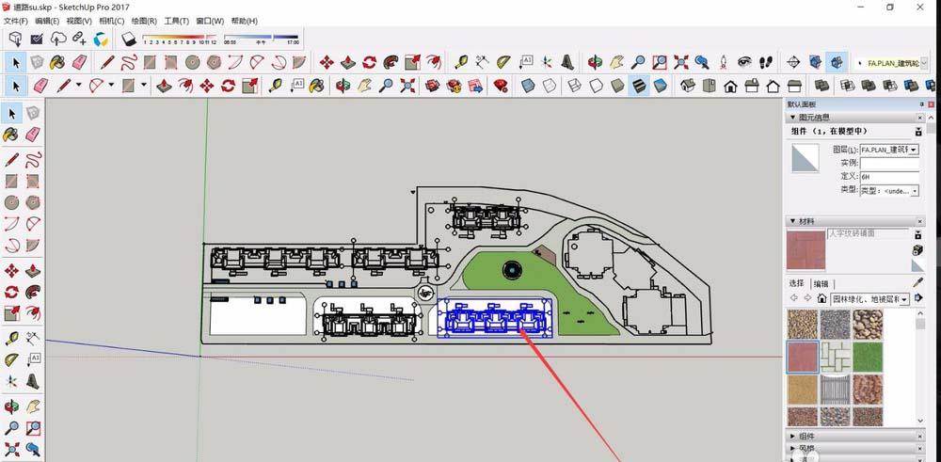Switch to the Front view house icon
This screenshot has height=462, width=941.
click(730, 86)
